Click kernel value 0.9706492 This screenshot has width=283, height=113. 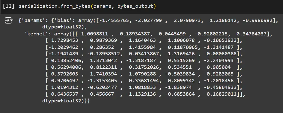coord(65,81)
